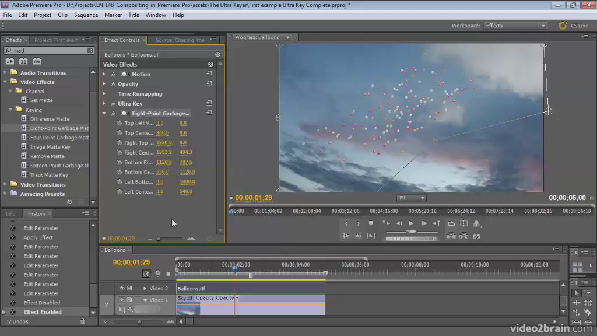This screenshot has width=597, height=336.
Task: Step back one frame in Program monitor
Action: tap(399, 223)
